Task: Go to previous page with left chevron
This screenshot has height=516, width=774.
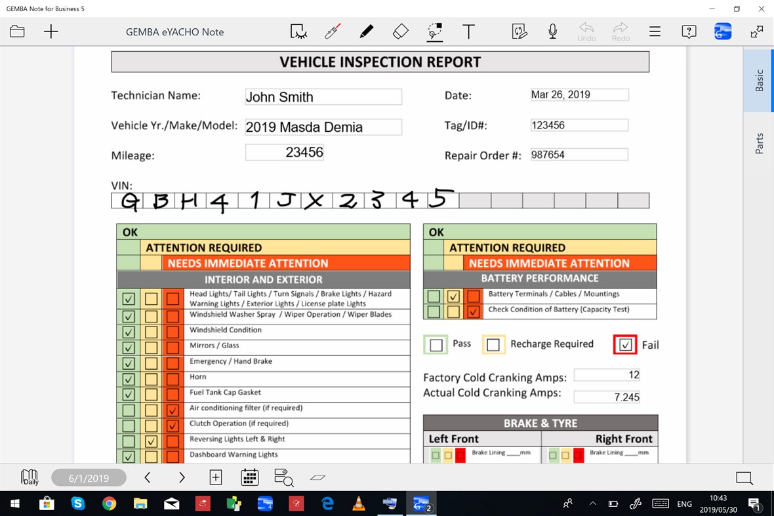Action: (x=147, y=477)
